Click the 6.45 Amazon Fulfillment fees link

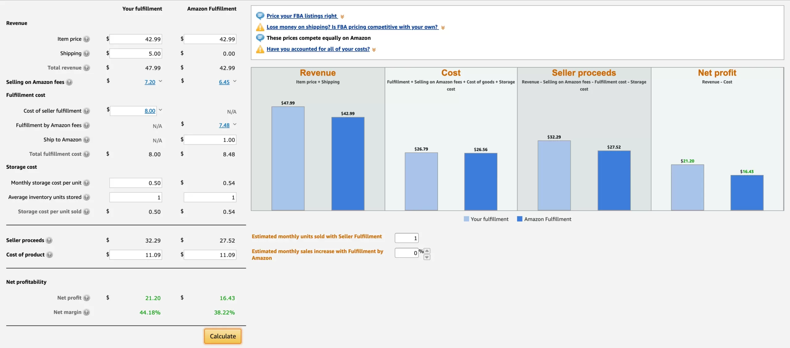[224, 82]
